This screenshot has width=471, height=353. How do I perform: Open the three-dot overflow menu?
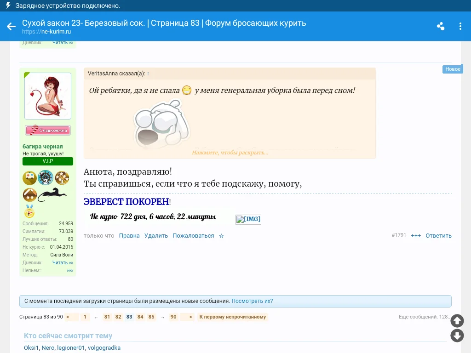coord(460,26)
